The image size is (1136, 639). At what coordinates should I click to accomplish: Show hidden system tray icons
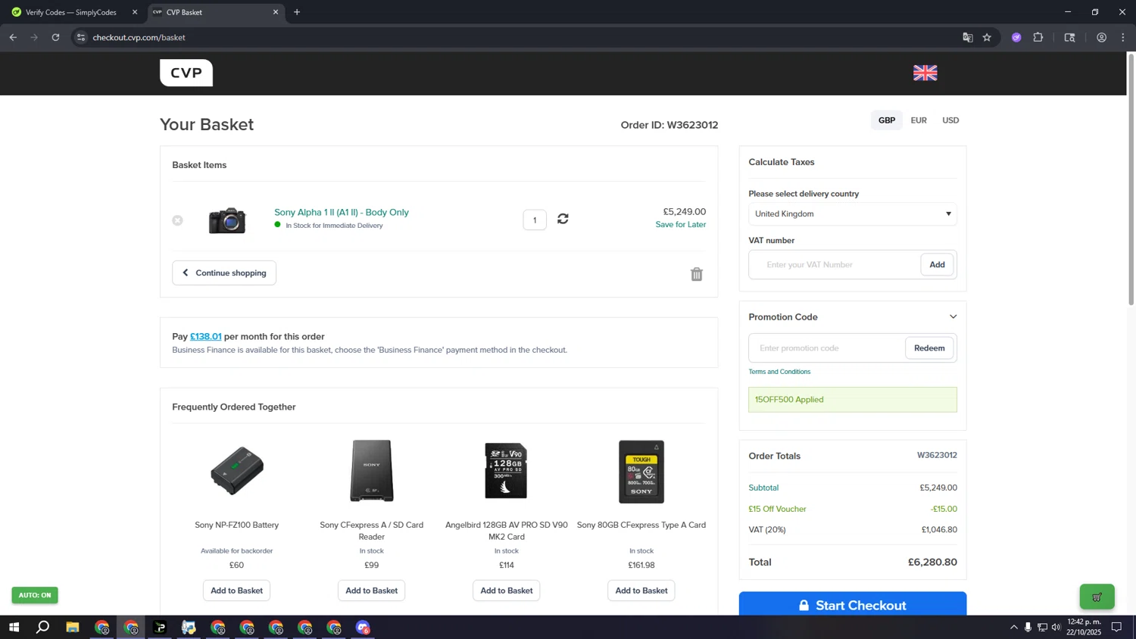coord(1014,627)
